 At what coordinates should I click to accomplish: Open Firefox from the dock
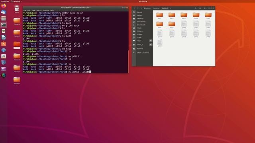[x=4, y=6]
